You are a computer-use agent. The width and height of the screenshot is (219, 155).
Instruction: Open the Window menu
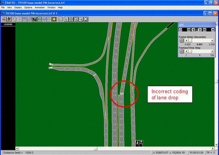click(51, 7)
